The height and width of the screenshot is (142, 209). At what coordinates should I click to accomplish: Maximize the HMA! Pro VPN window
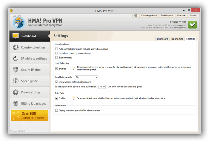(x=189, y=10)
